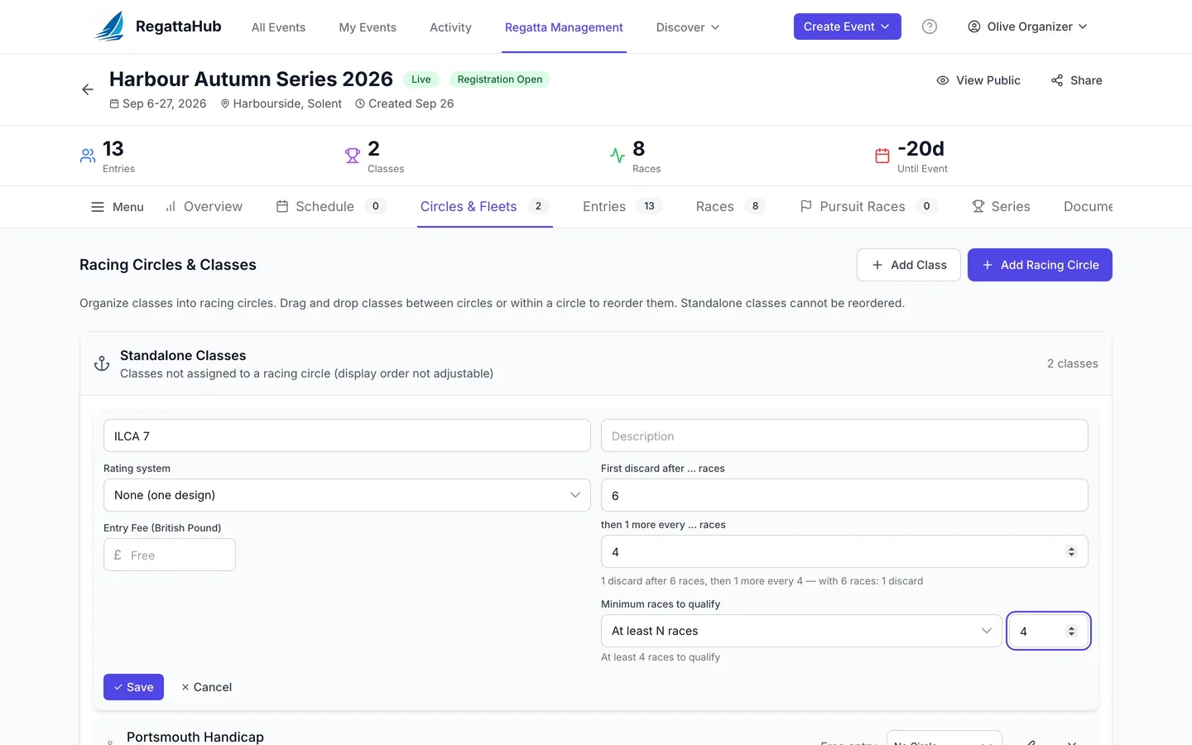The image size is (1192, 745).
Task: Select the Series tab
Action: point(1000,207)
